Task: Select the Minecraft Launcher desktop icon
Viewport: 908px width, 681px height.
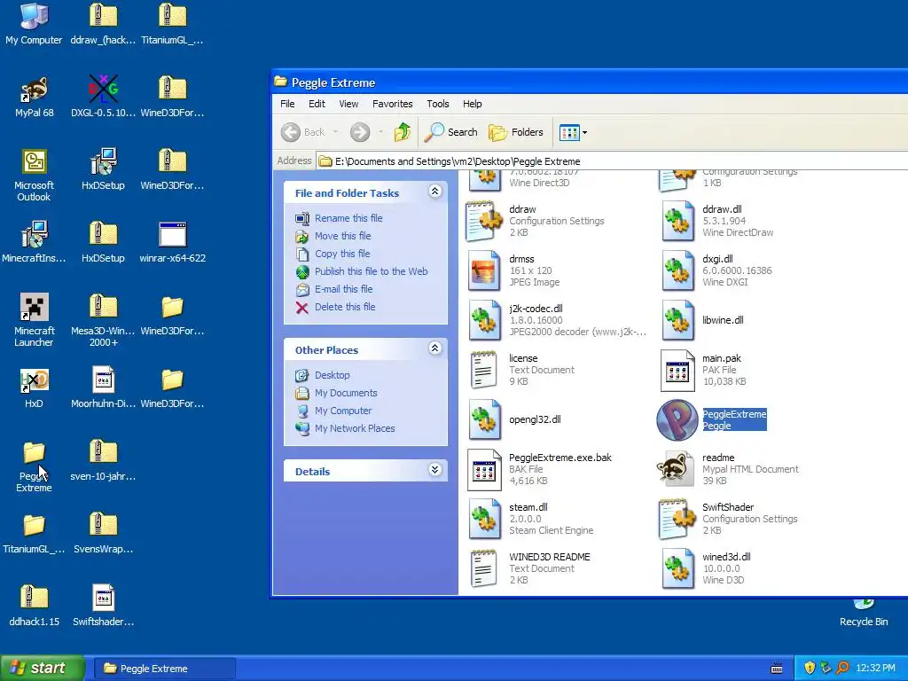Action: [34, 319]
